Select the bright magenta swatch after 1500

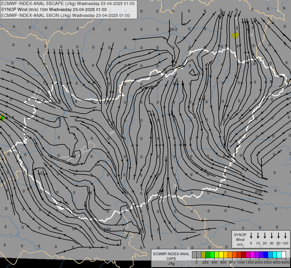[x=252, y=255]
